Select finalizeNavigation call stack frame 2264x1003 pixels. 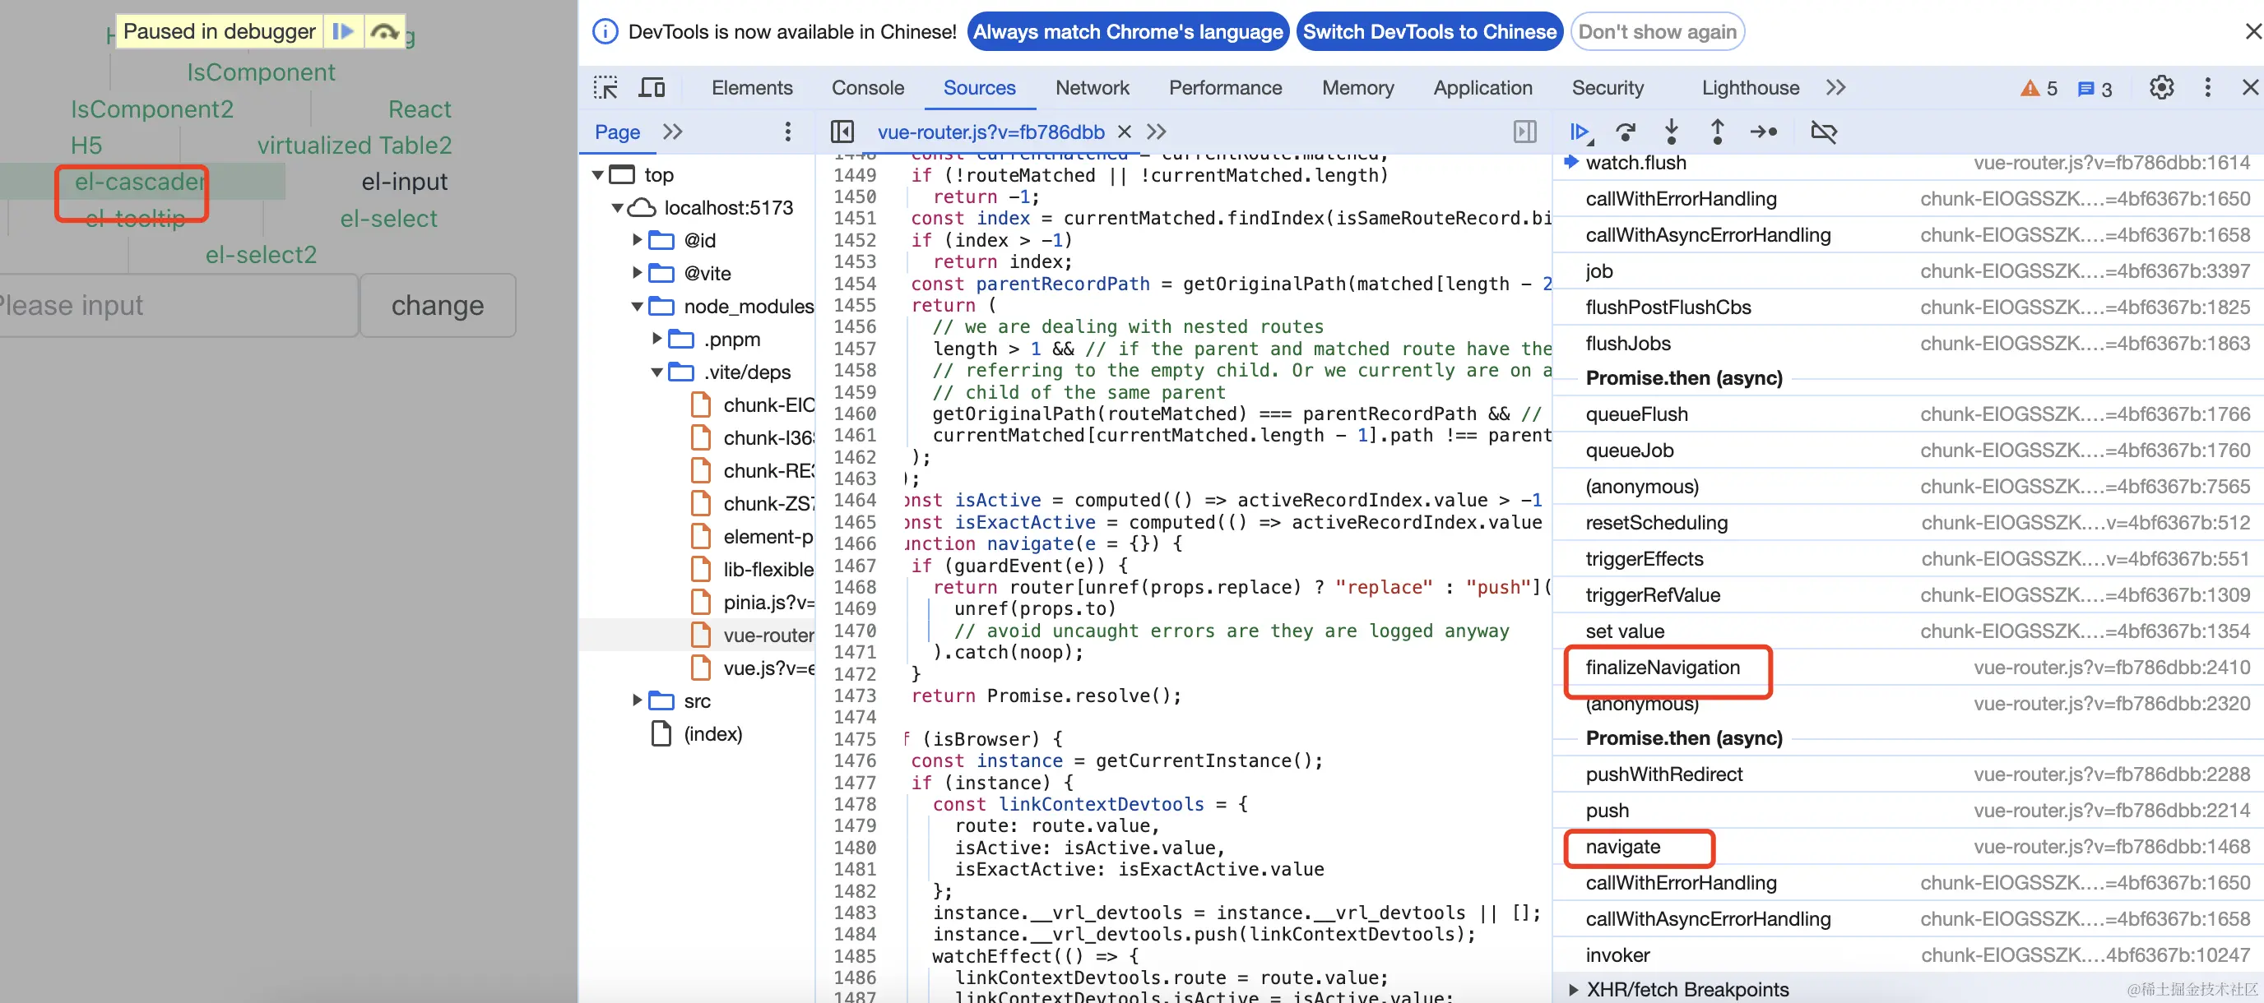pos(1662,668)
